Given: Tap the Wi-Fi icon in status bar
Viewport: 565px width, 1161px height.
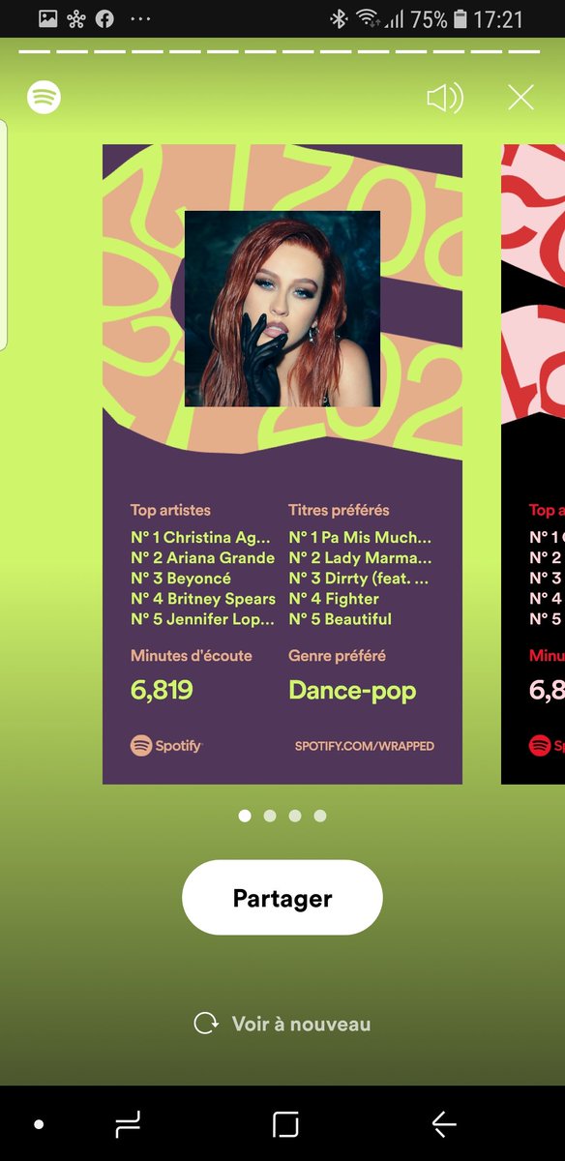Looking at the screenshot, I should (367, 18).
